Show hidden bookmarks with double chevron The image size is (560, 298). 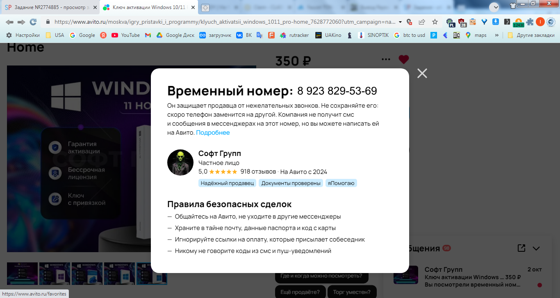click(x=497, y=35)
